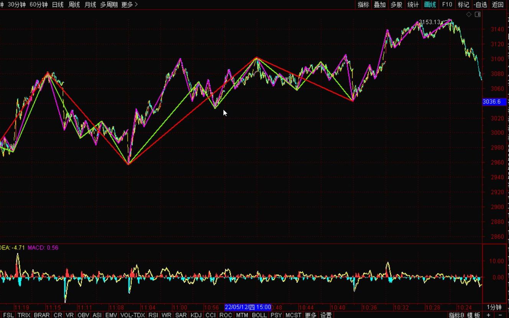Click the 标记 mark button
Image resolution: width=509 pixels, height=318 pixels.
tap(464, 5)
